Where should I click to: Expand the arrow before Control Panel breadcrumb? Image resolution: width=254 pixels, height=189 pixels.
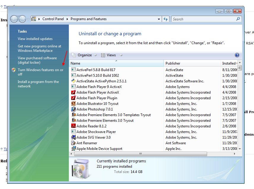click(39, 19)
